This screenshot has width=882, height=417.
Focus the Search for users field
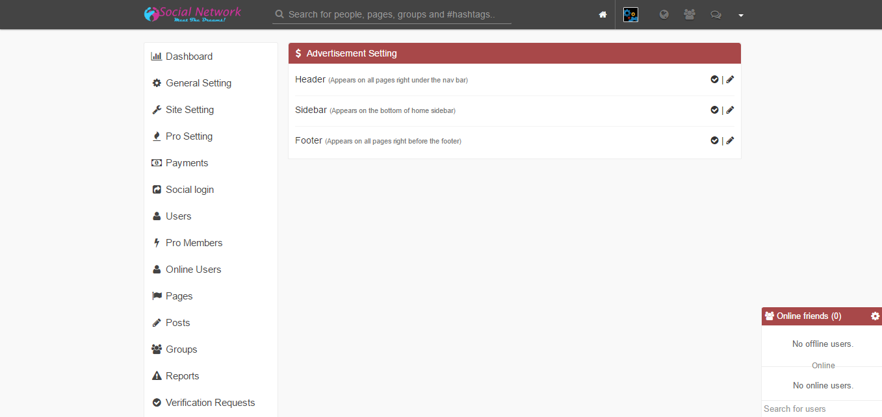click(x=821, y=409)
